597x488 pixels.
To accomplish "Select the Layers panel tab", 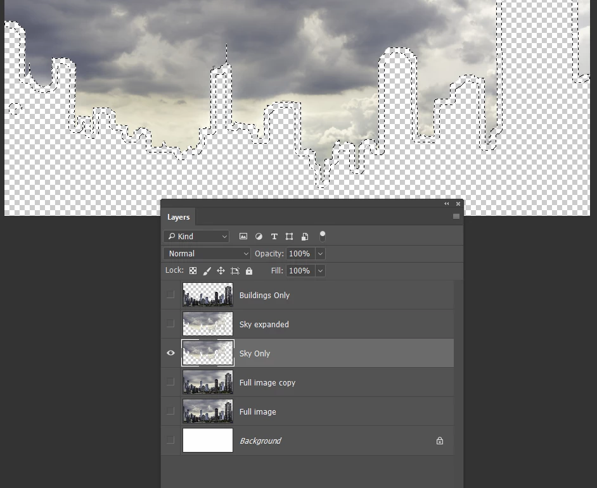I will 179,217.
